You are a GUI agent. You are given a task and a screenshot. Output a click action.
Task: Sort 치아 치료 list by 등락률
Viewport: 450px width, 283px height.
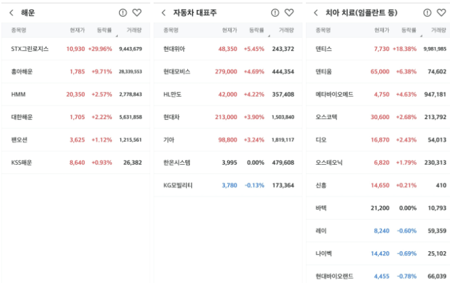tap(409, 30)
